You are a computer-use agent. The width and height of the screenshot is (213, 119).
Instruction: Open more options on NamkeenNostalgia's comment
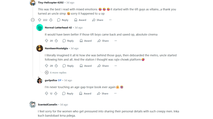pyautogui.click(x=116, y=66)
